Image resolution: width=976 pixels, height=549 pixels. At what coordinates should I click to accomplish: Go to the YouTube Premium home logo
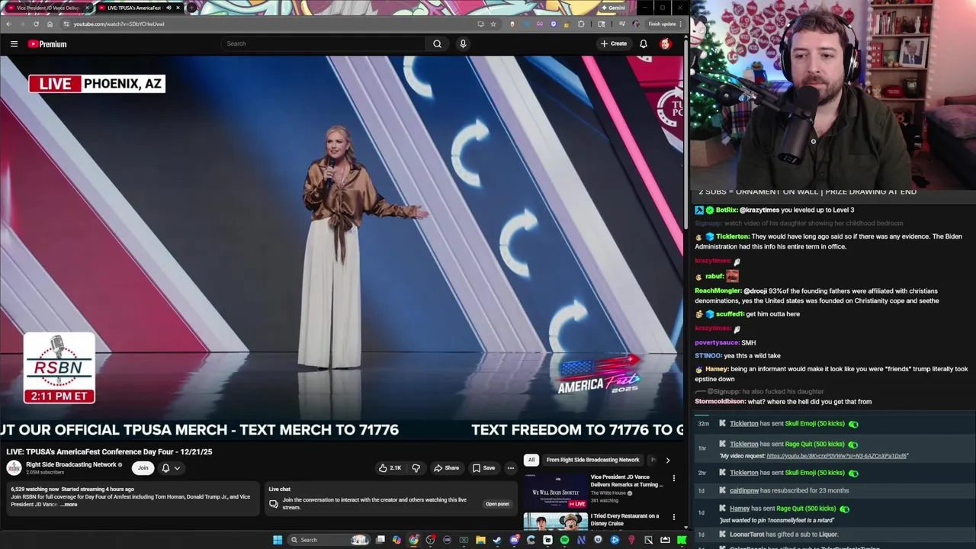point(48,44)
